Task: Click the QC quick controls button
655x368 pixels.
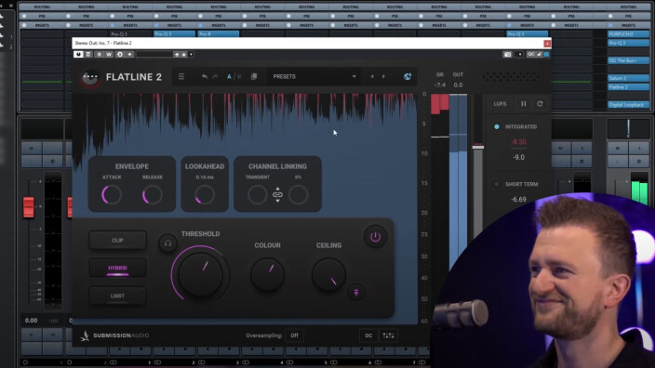Action: [531, 54]
